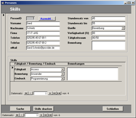Screen dimensions: 136x118
Task: Click the Skills drucken button
Action: coord(43,109)
